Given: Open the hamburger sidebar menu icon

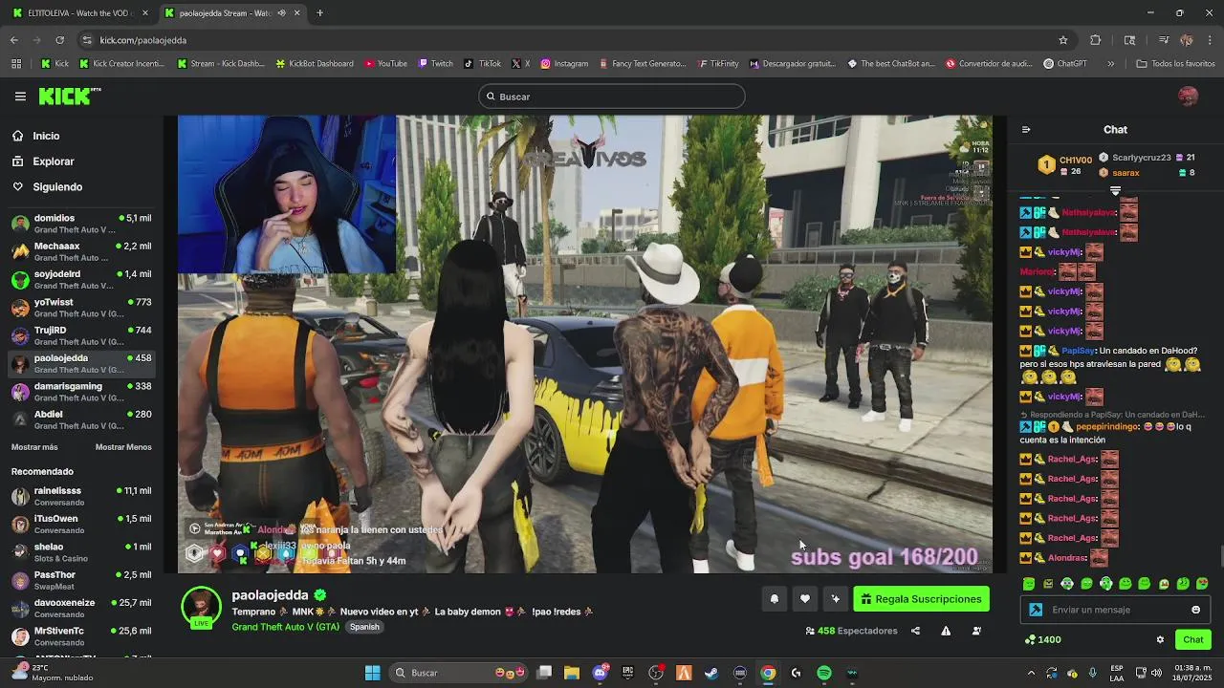Looking at the screenshot, I should coord(20,97).
